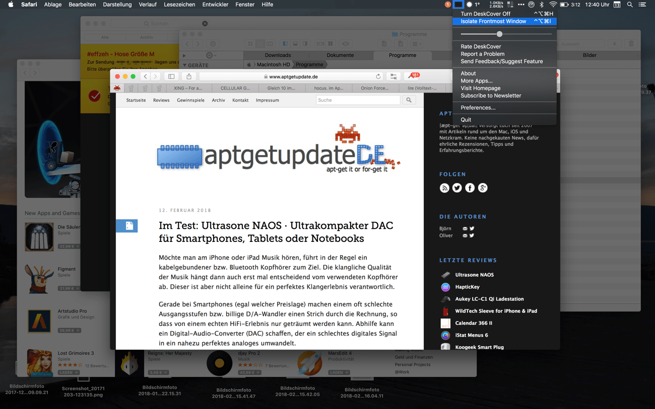Open Finder gear action dropdown

212,55
